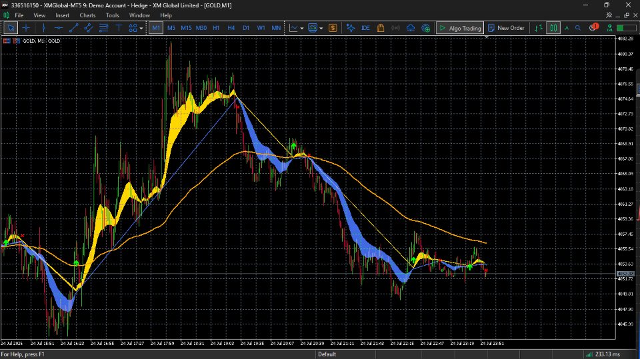Toggle candlestick chart display mode
Image resolution: width=640 pixels, height=359 pixels.
pyautogui.click(x=553, y=28)
